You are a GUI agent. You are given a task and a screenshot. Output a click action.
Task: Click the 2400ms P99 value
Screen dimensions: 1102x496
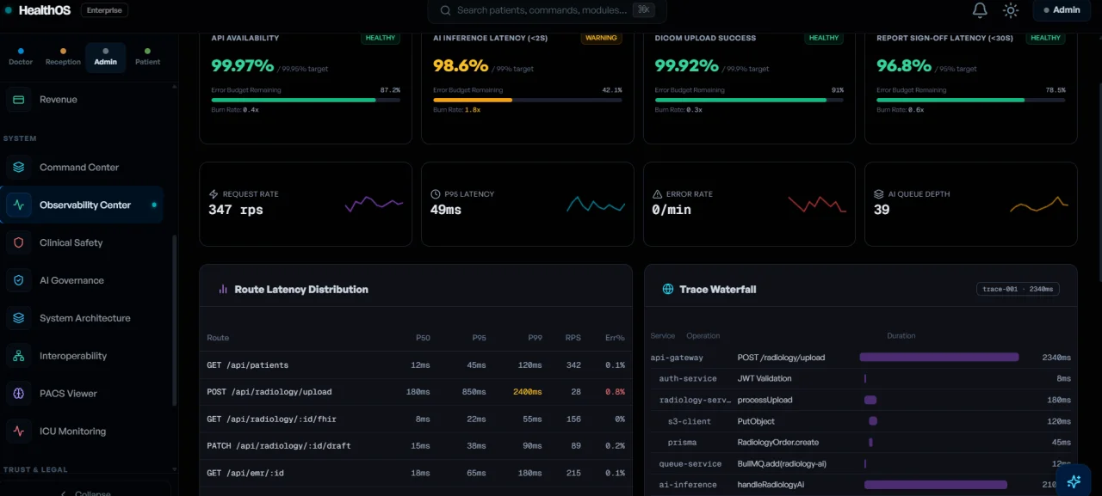click(x=528, y=392)
